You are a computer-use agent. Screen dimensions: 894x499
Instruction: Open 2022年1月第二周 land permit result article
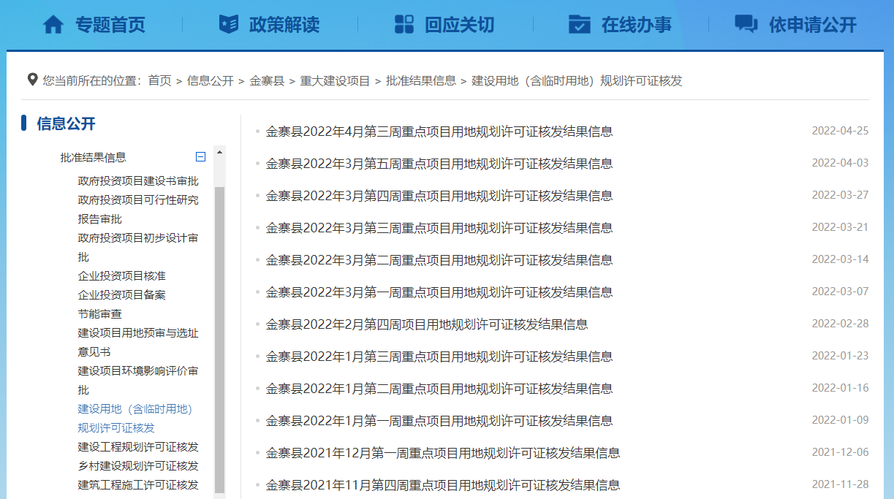439,389
